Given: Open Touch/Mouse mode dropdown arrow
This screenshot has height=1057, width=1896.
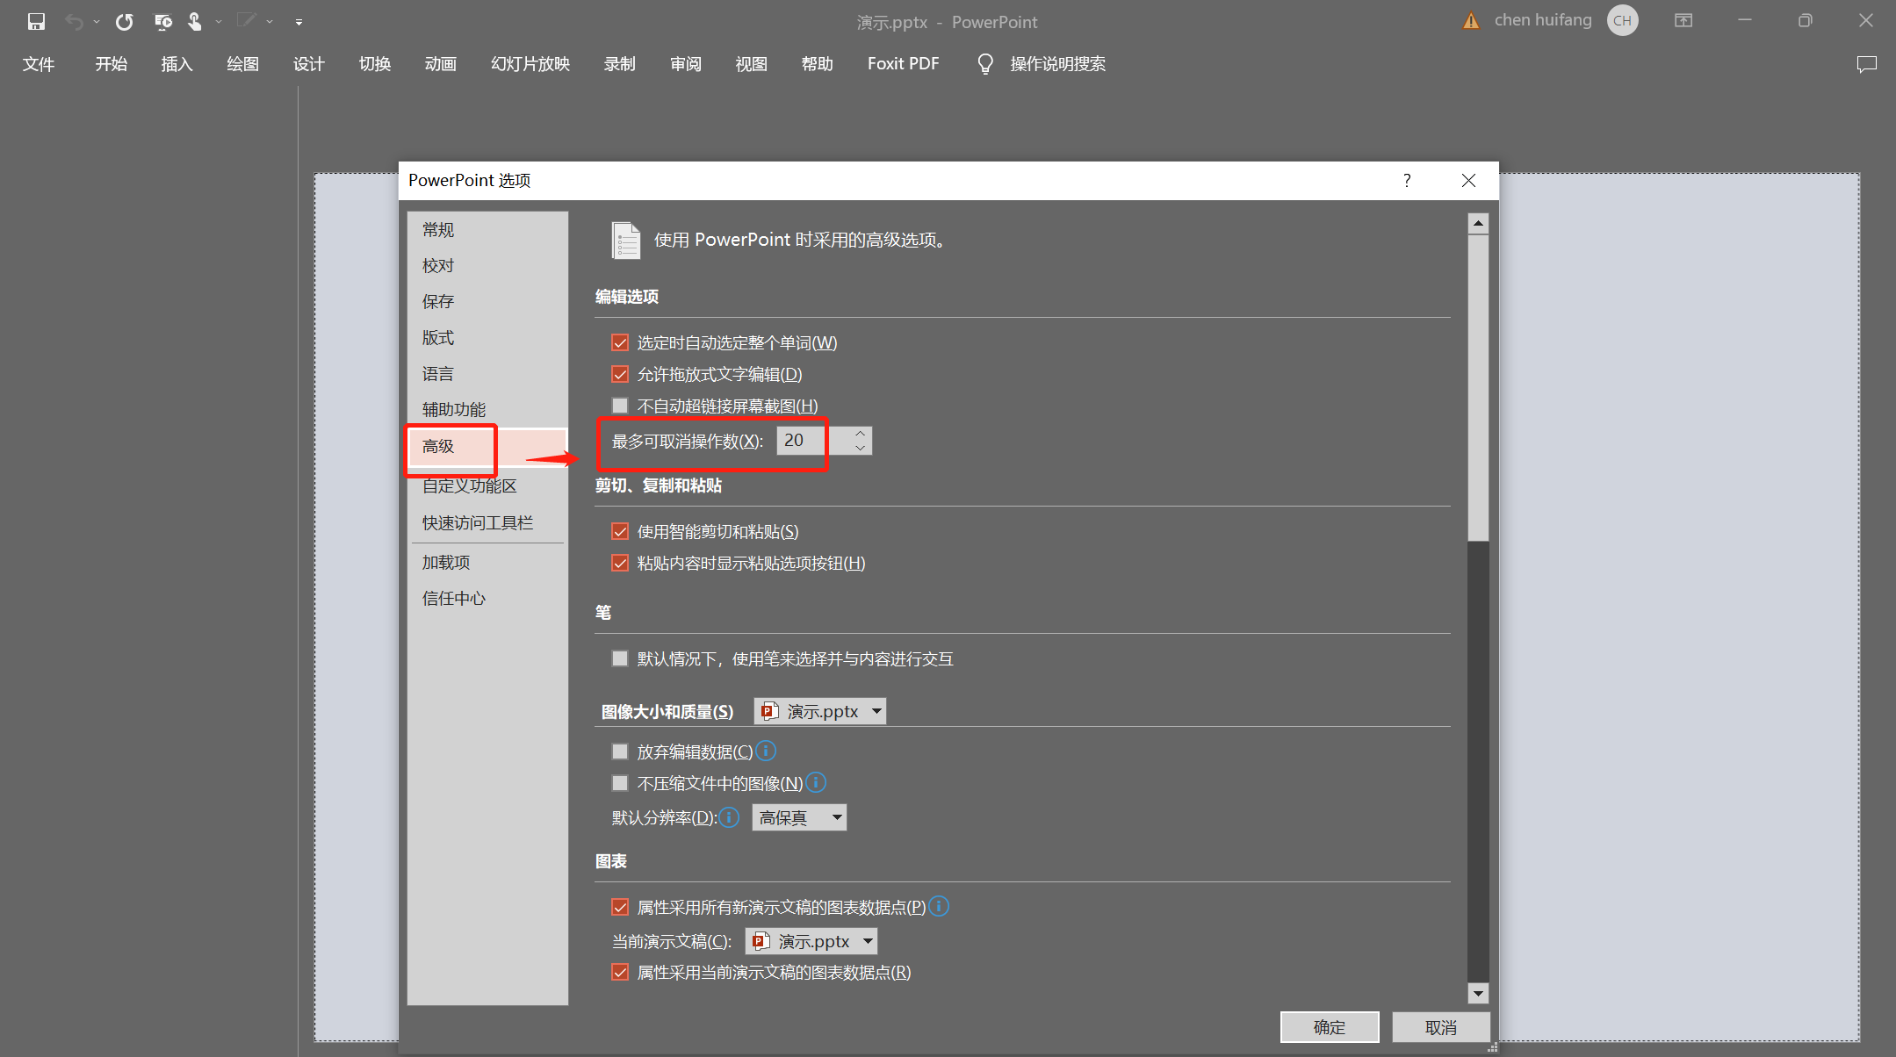Looking at the screenshot, I should [x=219, y=21].
